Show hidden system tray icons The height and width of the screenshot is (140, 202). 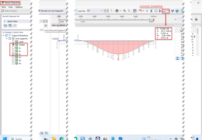[171, 139]
